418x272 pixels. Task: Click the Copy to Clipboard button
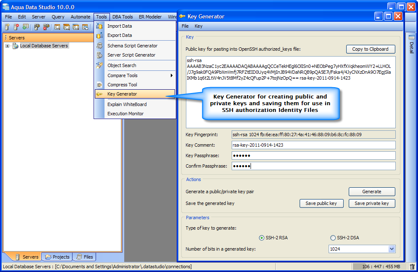(371, 49)
